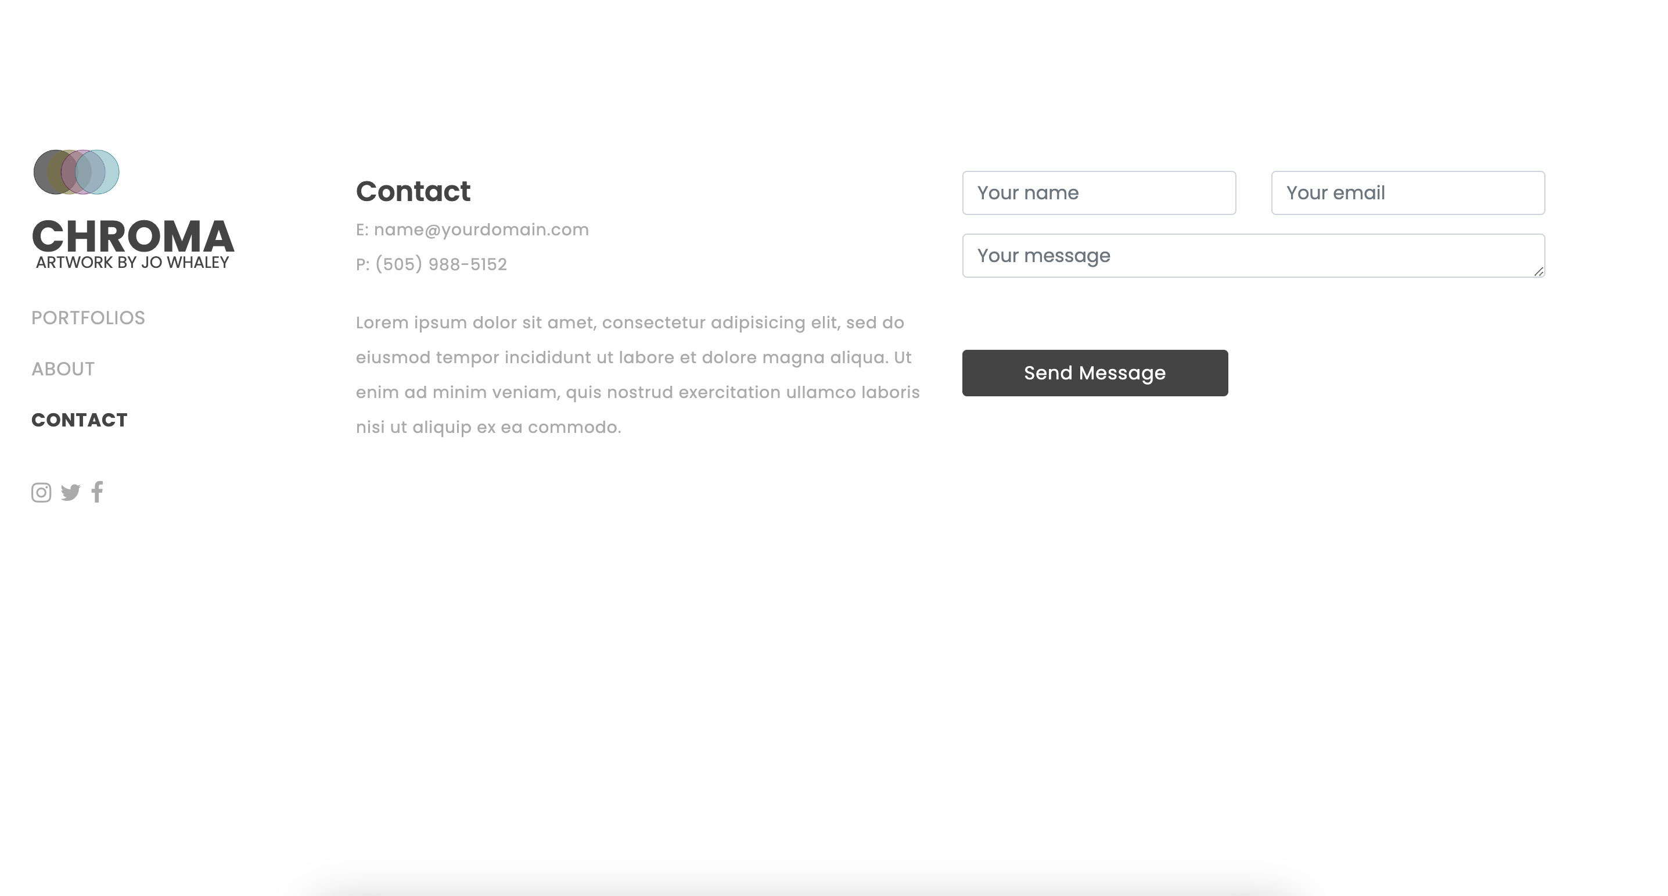This screenshot has width=1668, height=896.
Task: Click the CHROMA site title
Action: 133,236
